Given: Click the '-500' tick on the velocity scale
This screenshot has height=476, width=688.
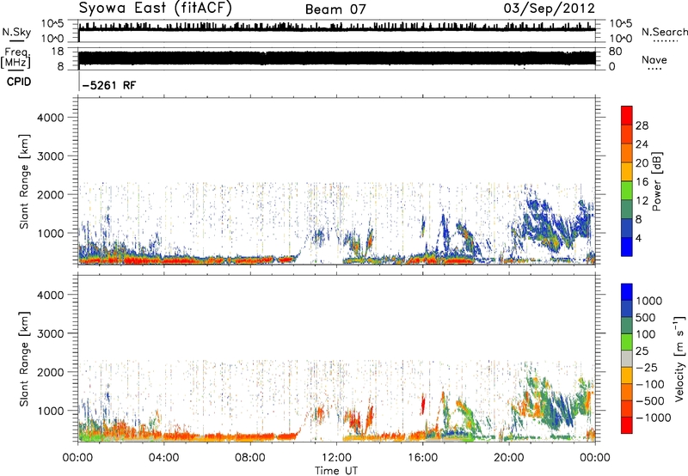Looking at the screenshot, I should coord(650,400).
